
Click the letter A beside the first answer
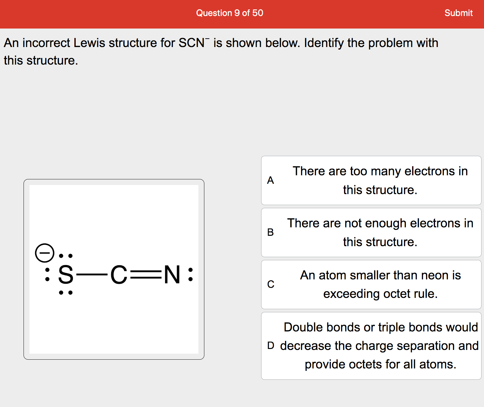pyautogui.click(x=271, y=180)
